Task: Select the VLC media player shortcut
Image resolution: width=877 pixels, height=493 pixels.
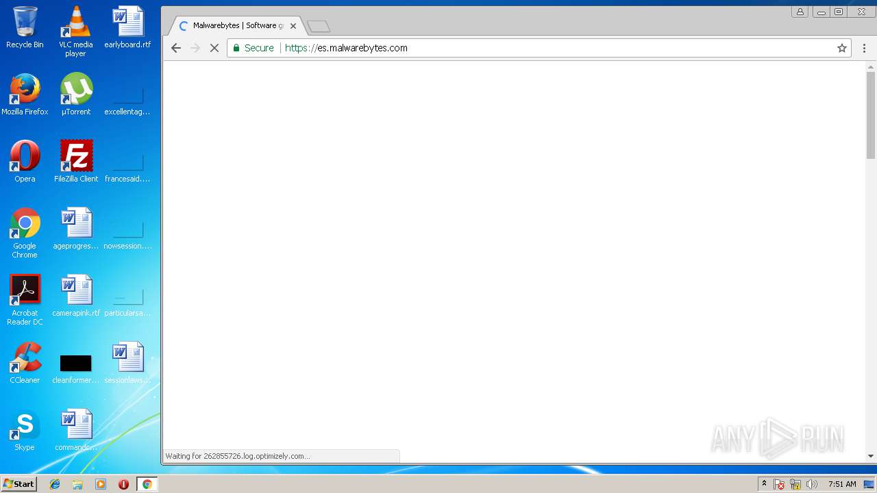Action: pos(76,32)
